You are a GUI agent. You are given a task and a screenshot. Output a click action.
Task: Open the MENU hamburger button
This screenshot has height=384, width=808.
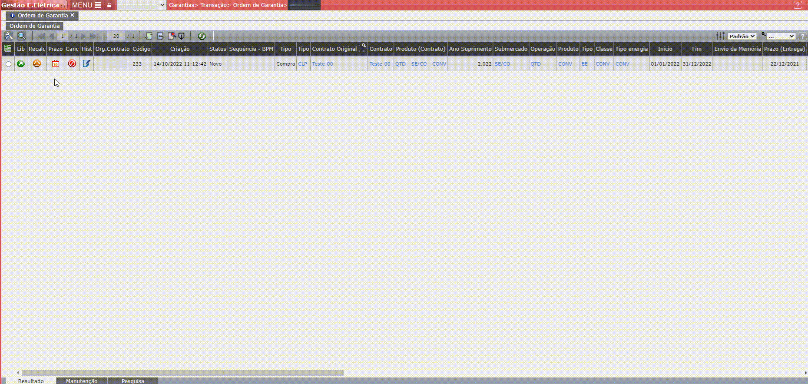click(x=86, y=5)
